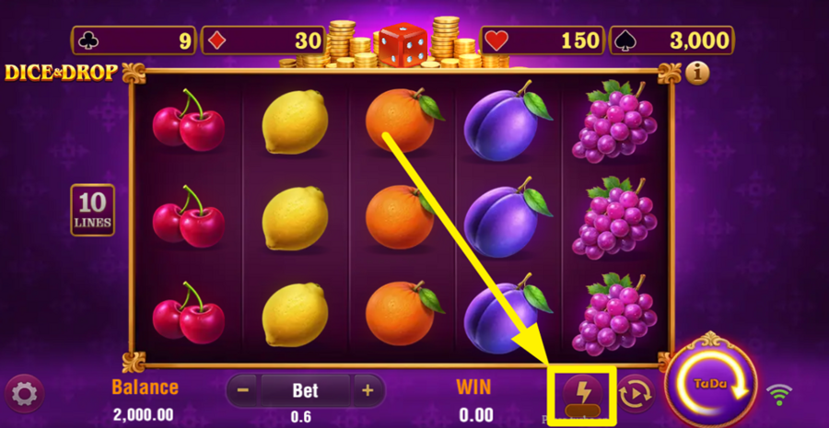Select the heart jackpot value 150
829x428 pixels.
click(x=543, y=40)
